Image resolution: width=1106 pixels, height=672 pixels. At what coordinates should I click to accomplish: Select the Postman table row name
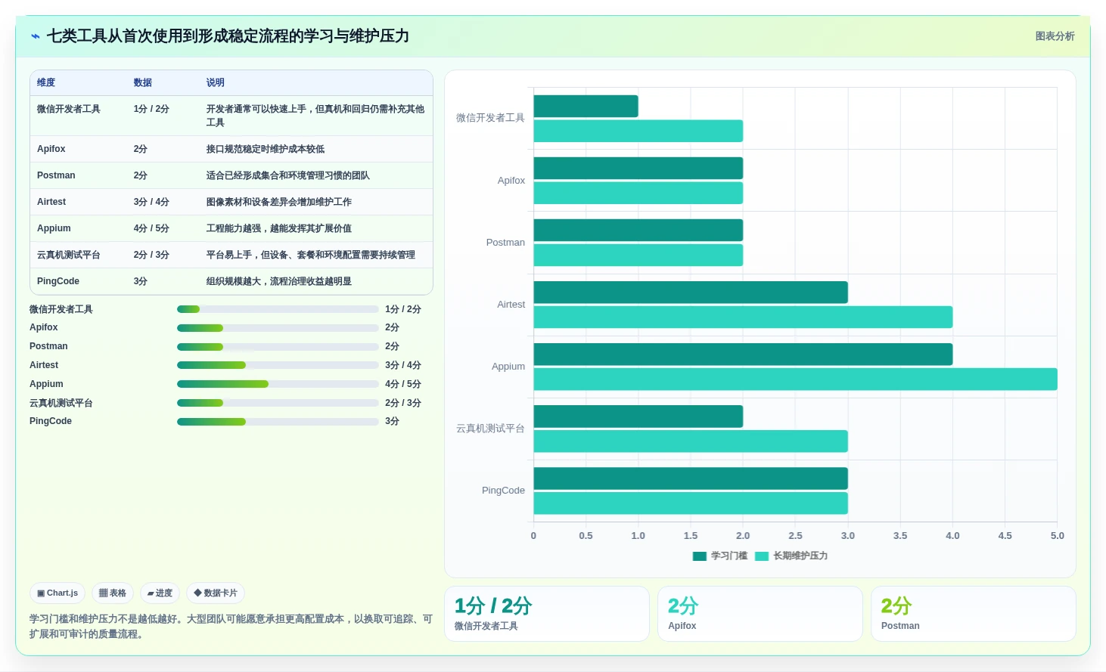[x=56, y=175]
